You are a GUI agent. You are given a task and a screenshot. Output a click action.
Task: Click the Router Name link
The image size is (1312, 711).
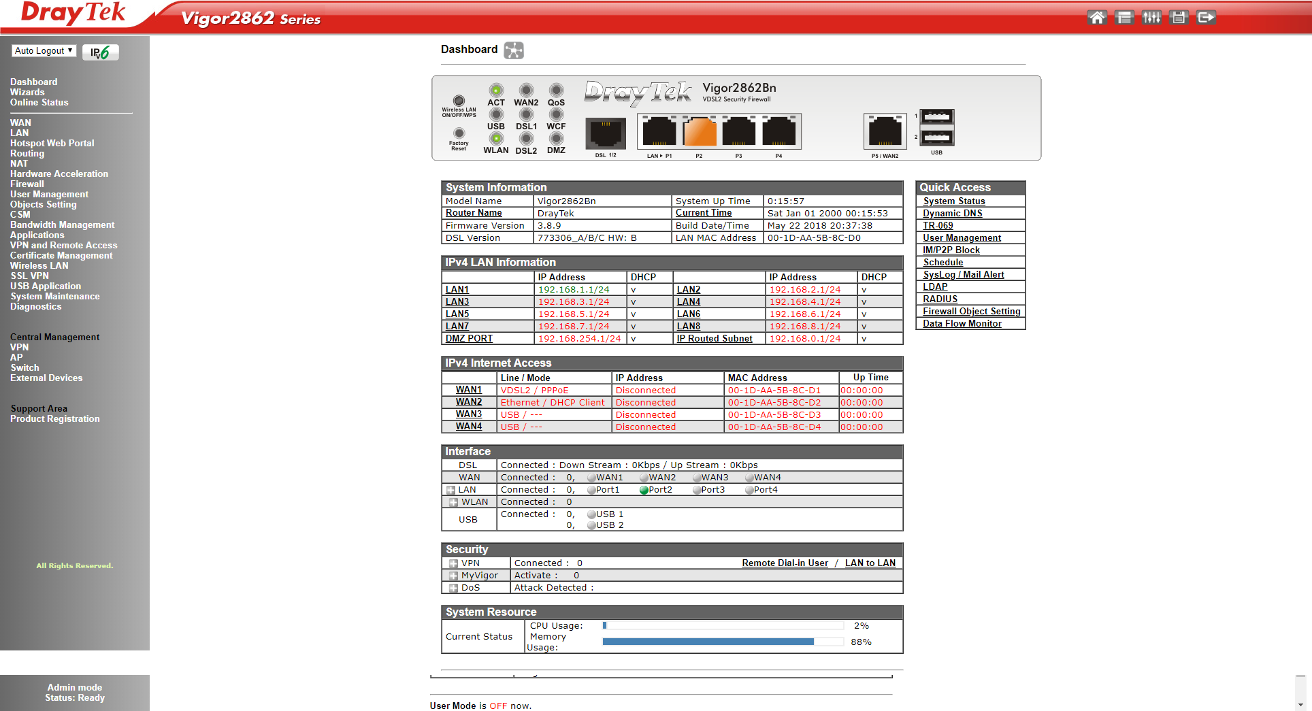pyautogui.click(x=474, y=213)
